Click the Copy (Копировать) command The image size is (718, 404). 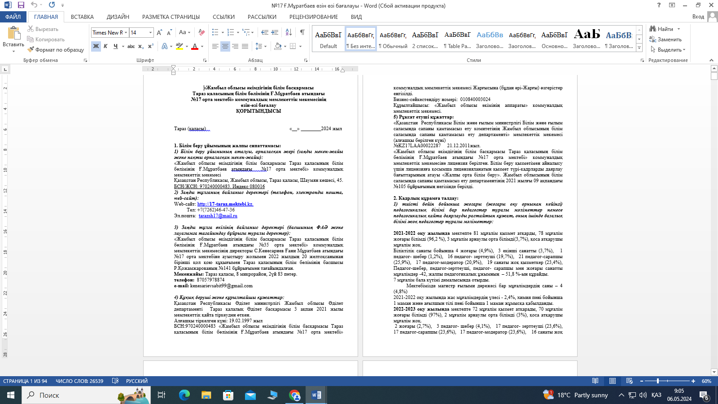(x=45, y=39)
